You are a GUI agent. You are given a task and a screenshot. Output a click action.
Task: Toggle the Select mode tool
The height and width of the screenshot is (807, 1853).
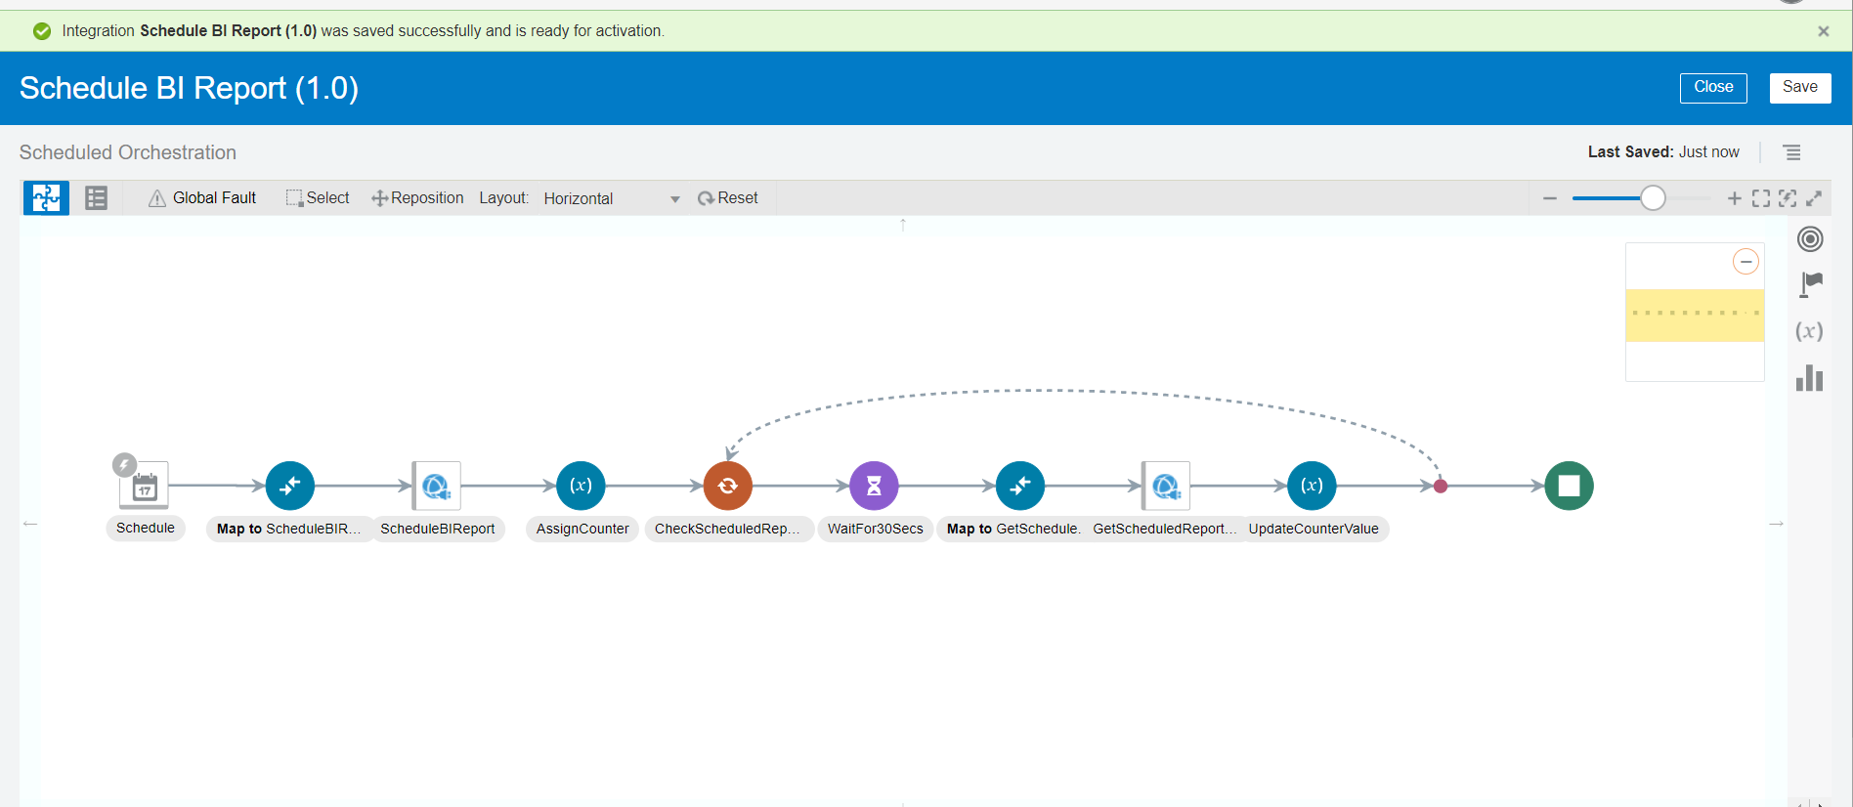coord(318,198)
